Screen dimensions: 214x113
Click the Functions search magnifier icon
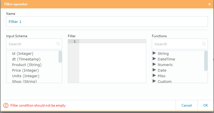[204, 44]
